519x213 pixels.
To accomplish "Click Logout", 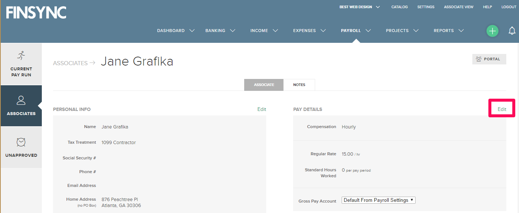I will [x=509, y=7].
